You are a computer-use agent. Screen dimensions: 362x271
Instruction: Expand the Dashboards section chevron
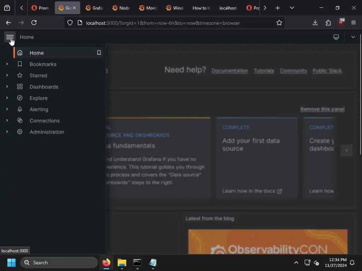click(7, 86)
